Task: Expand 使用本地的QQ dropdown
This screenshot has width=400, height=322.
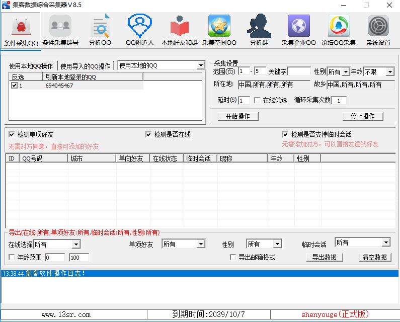Action: pos(201,65)
